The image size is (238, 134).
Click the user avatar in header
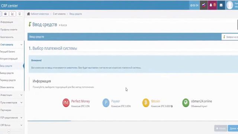coord(230,5)
